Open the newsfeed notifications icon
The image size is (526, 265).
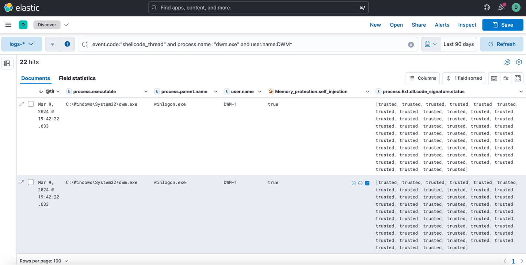point(501,7)
